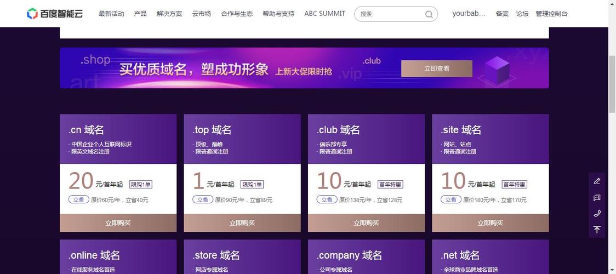Viewport: 616px width, 274px height.
Task: Click the 限购1单 tag on .top card
Action: 252,185
